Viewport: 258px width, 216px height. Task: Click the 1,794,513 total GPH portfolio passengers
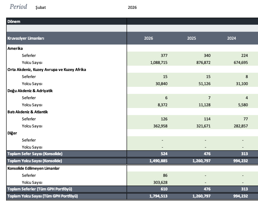(159, 196)
